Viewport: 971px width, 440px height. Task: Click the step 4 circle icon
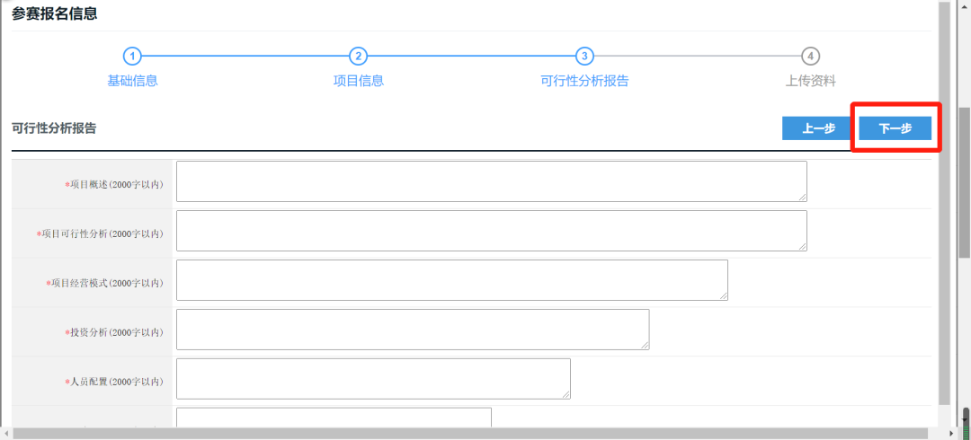click(x=811, y=56)
